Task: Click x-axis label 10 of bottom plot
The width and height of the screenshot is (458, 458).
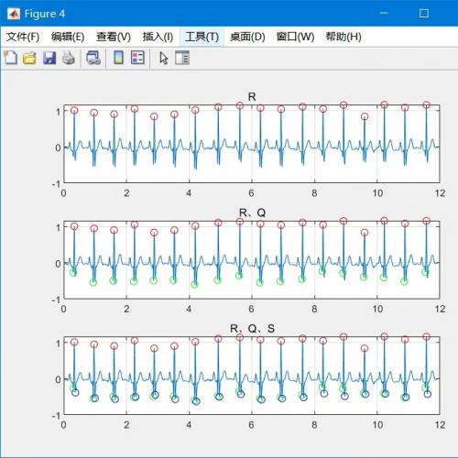Action: coord(377,425)
